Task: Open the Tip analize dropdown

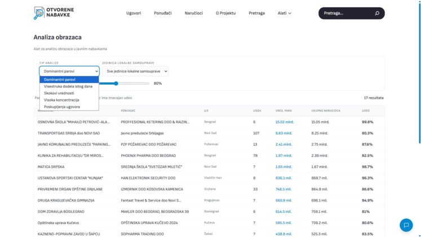Action: coord(69,71)
